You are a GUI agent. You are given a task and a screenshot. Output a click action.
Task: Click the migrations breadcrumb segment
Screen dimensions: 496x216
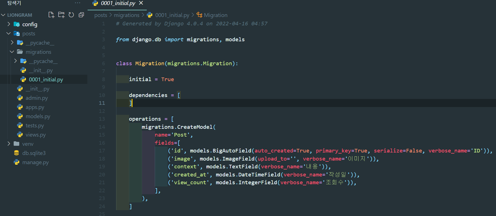(x=127, y=15)
